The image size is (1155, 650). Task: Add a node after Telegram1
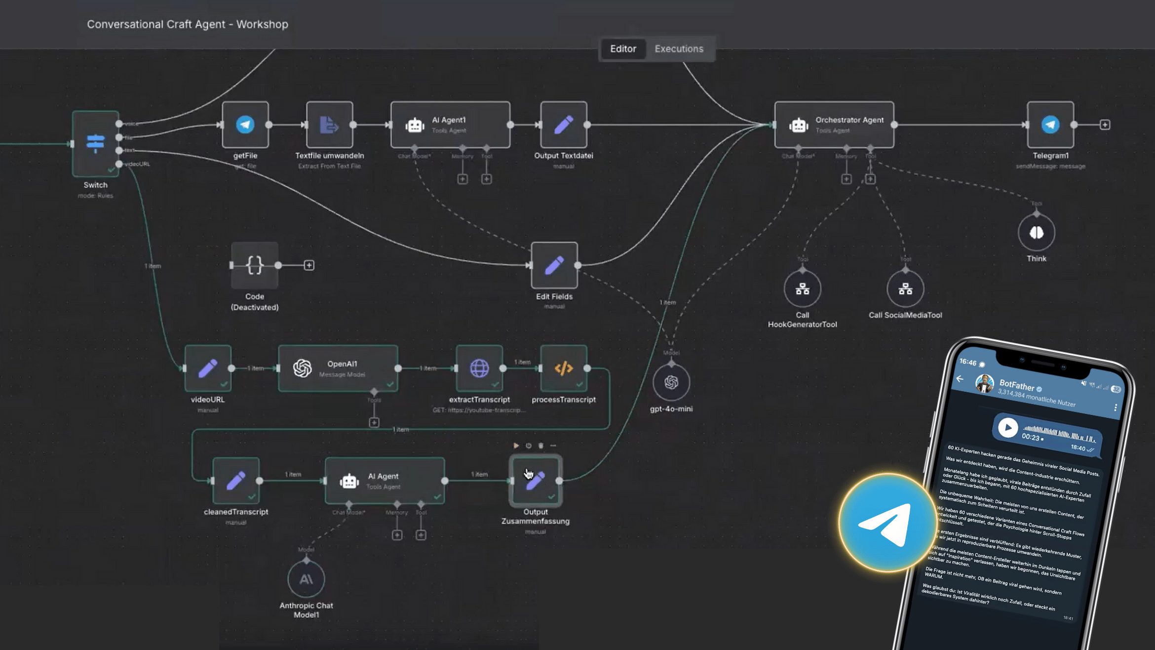click(1105, 125)
